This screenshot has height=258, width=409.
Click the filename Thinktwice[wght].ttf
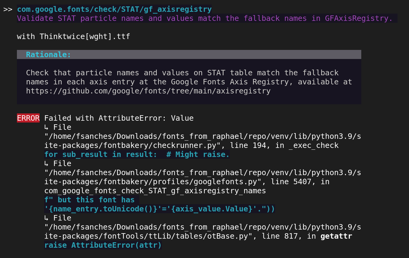point(85,36)
